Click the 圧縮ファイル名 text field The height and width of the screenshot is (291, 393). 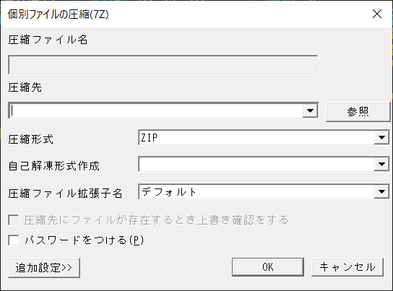[163, 65]
